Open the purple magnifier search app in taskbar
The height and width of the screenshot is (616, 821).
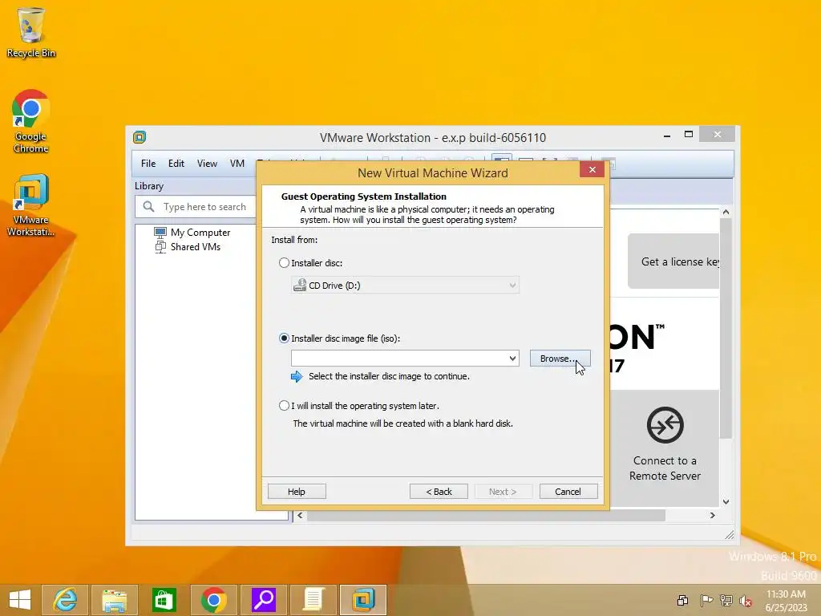tap(263, 600)
